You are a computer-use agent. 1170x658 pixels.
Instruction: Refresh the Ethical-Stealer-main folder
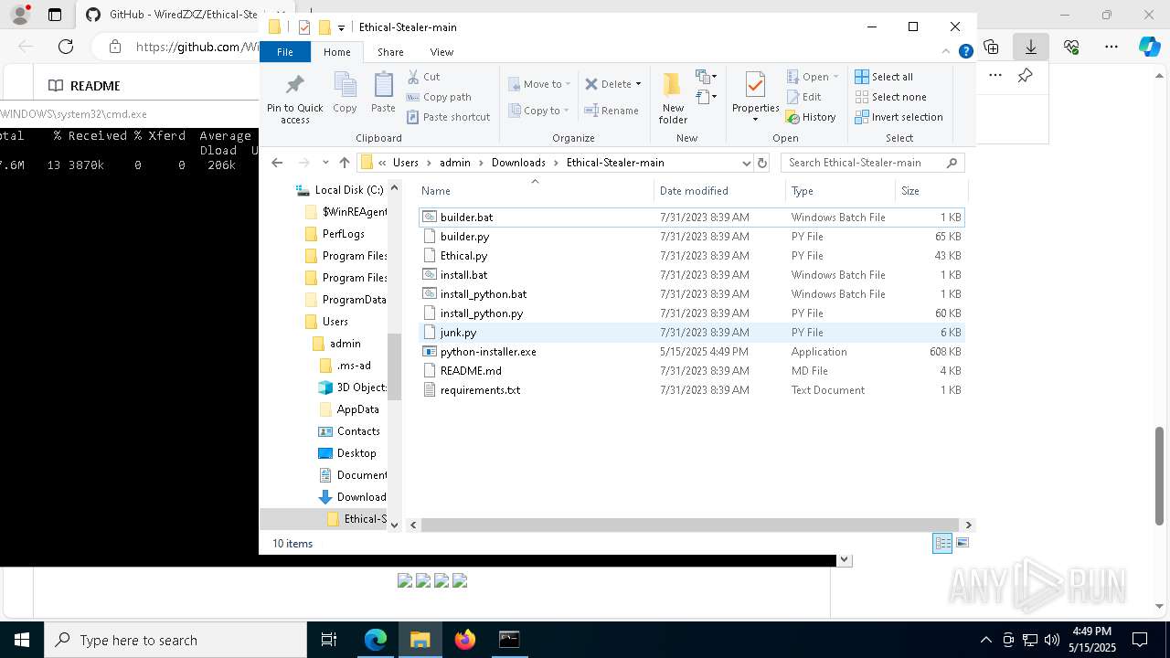point(762,163)
